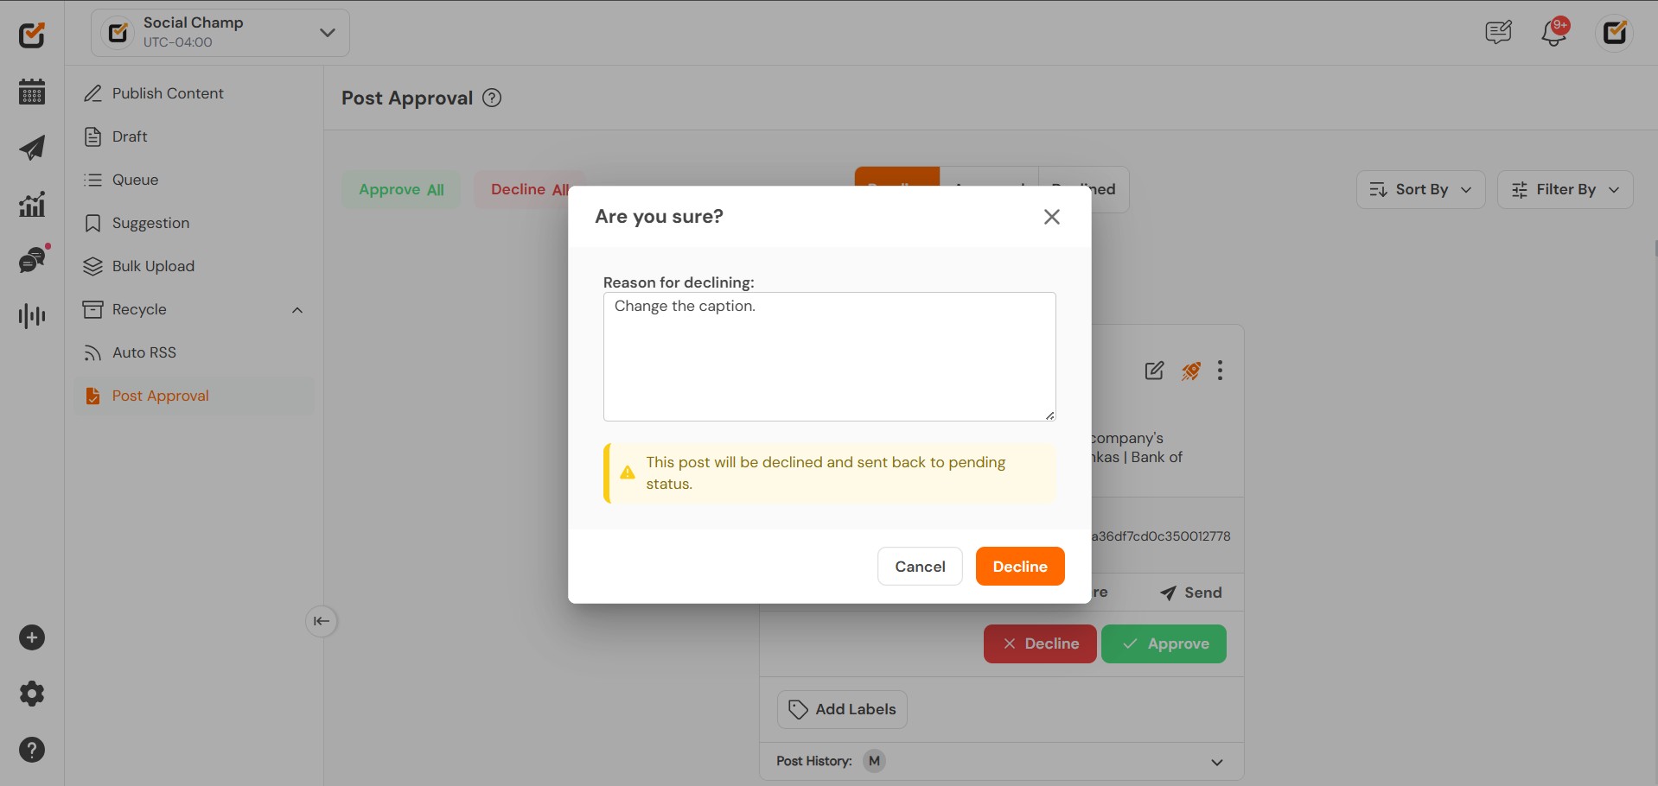Confirm with the orange Decline button
This screenshot has height=786, width=1658.
1020,567
